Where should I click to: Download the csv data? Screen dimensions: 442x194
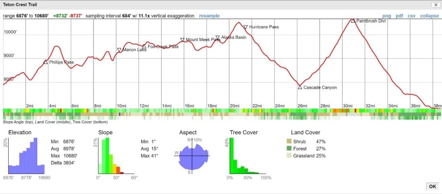(412, 16)
